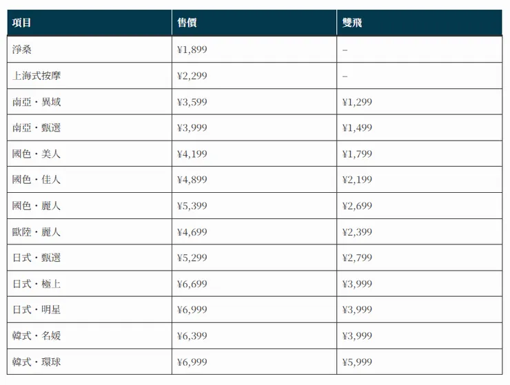Viewport: 510px width, 385px height.
Task: Click the ¥5,299 price for 日式・甄選
Action: (192, 258)
